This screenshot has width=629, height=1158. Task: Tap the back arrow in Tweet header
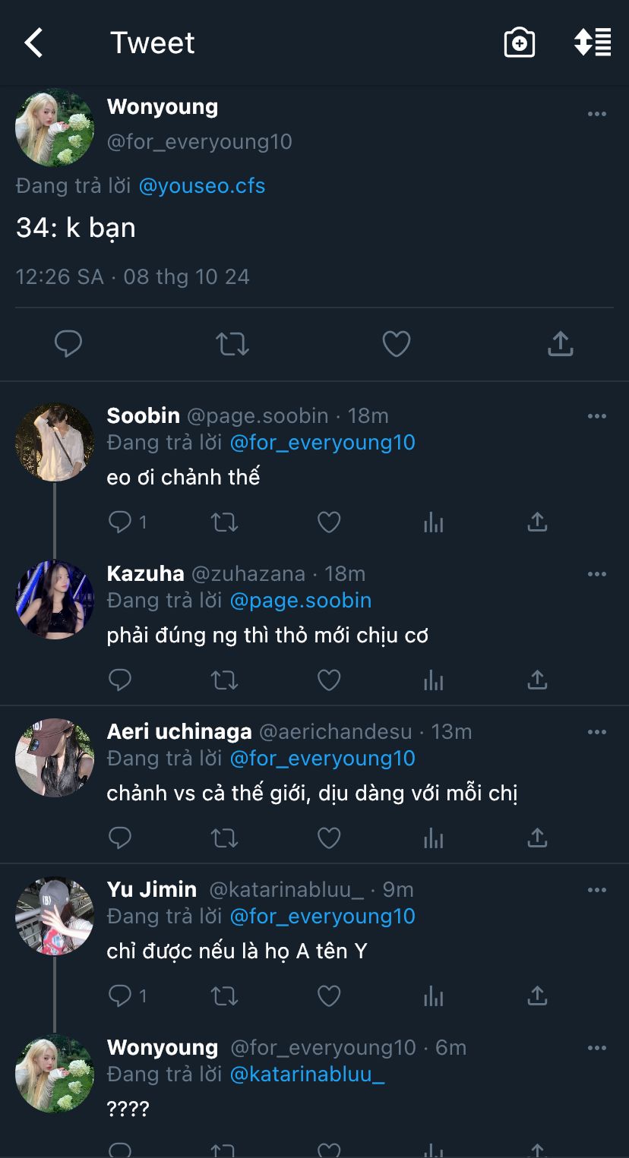pyautogui.click(x=34, y=43)
